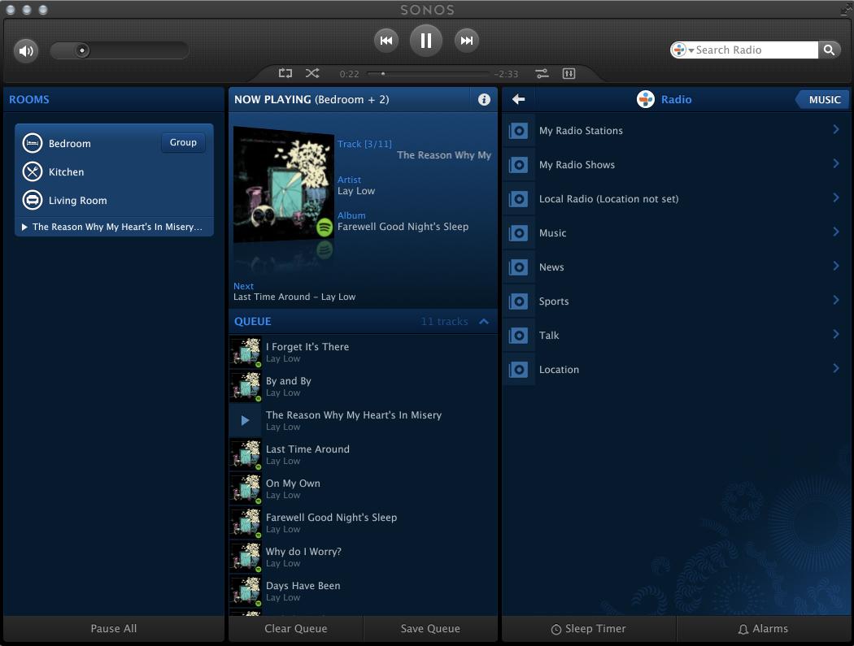Click the Radio source logo icon
This screenshot has height=646, width=854.
pyautogui.click(x=646, y=100)
